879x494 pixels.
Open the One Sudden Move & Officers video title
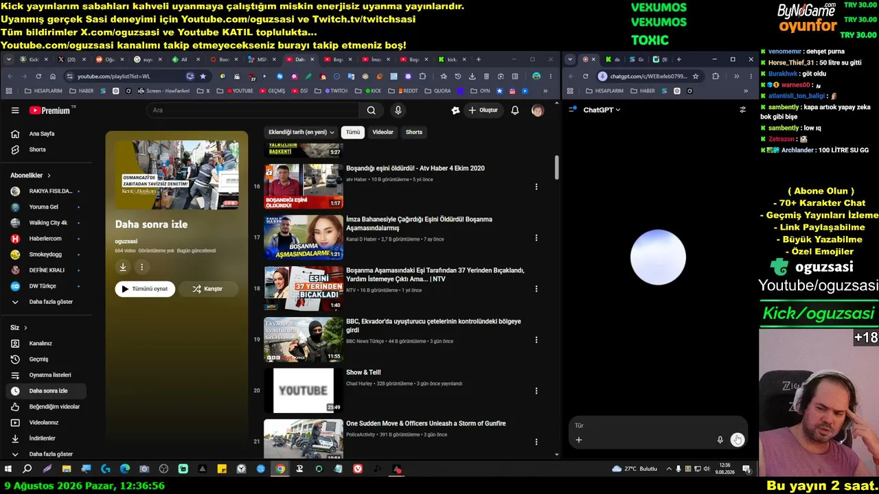(x=426, y=423)
